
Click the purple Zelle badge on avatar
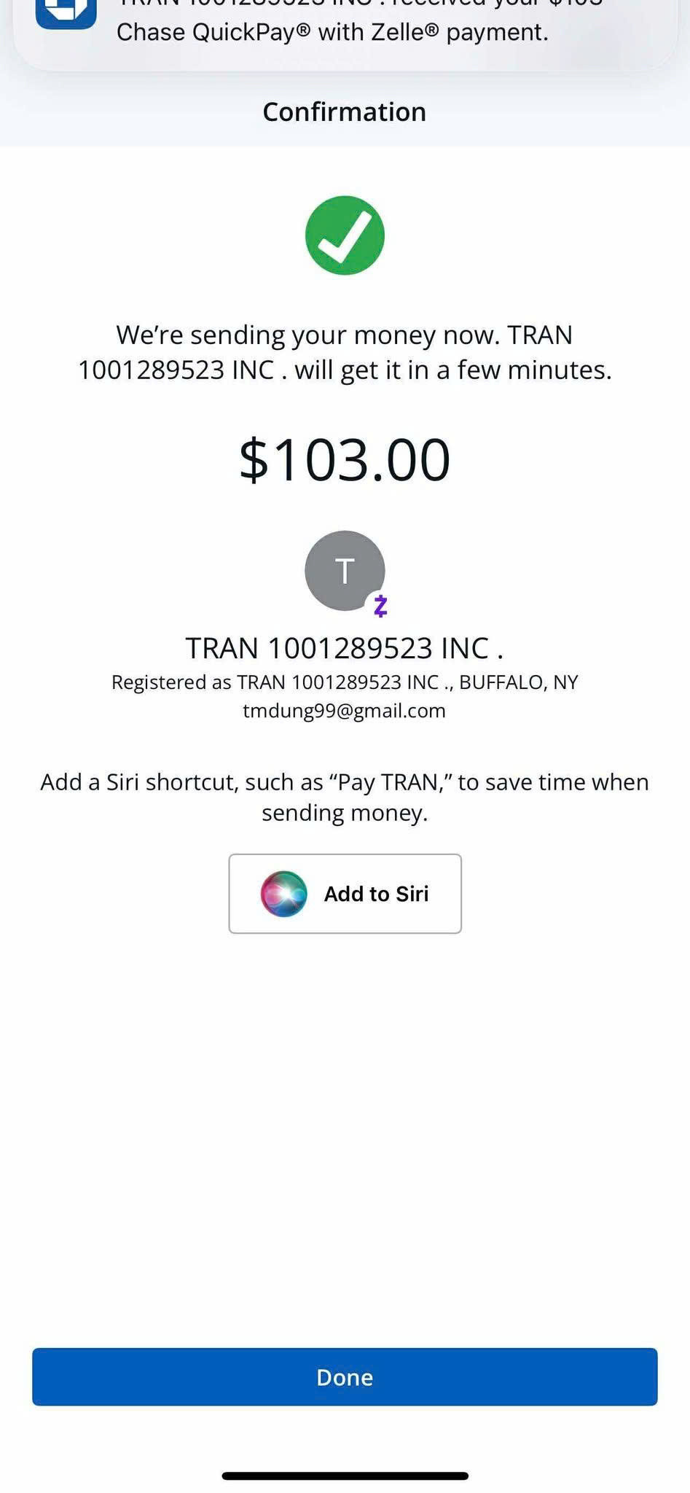[380, 606]
